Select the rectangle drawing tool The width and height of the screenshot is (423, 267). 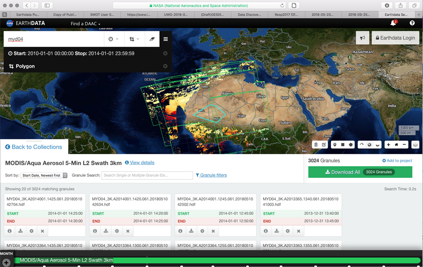tap(343, 144)
